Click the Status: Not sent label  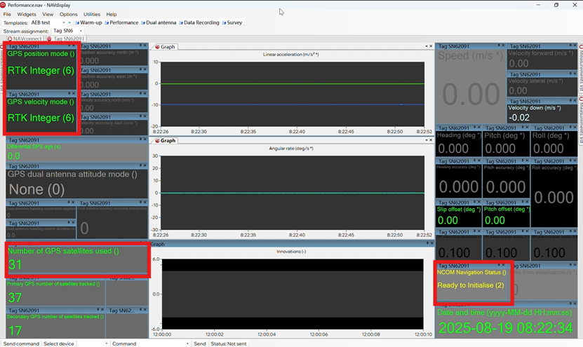click(229, 343)
